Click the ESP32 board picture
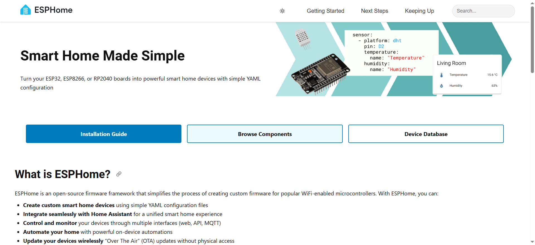535x245 pixels. pyautogui.click(x=320, y=74)
